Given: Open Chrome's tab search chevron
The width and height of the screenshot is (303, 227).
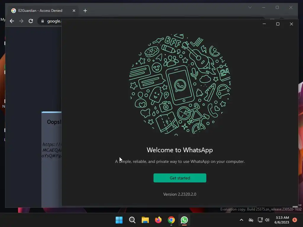Looking at the screenshot, I should (x=250, y=7).
